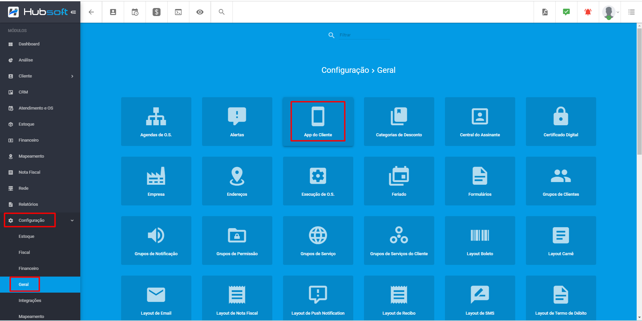The width and height of the screenshot is (642, 321).
Task: Open CRM in the sidebar
Action: [x=40, y=92]
